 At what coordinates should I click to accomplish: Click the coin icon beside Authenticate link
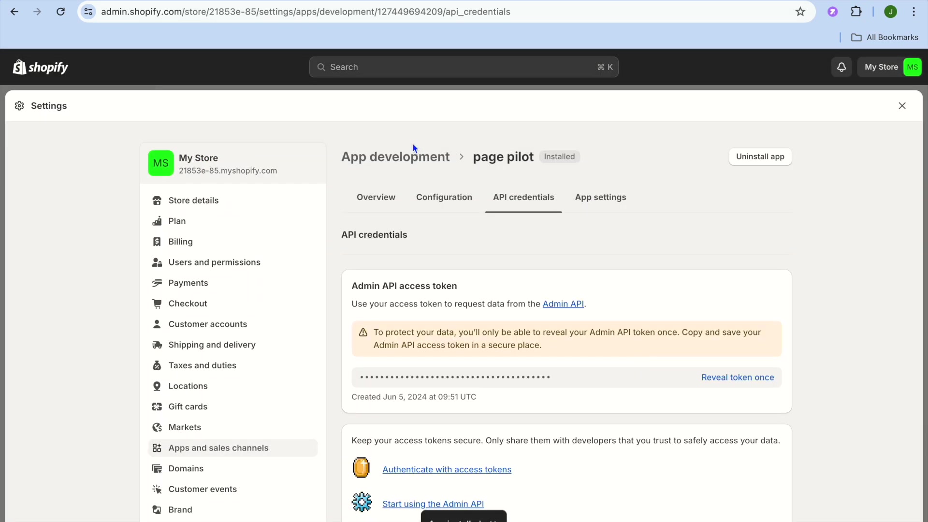[361, 468]
